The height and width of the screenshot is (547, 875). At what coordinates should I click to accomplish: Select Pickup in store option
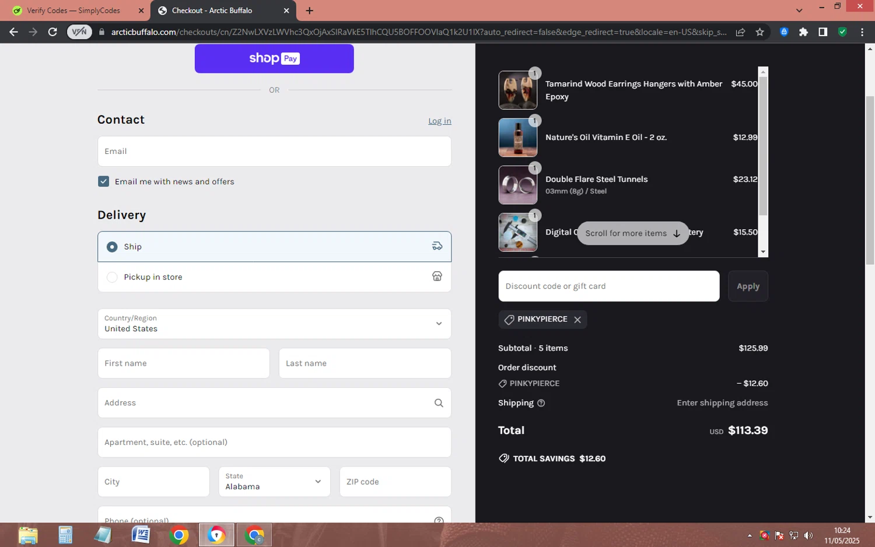(x=274, y=277)
